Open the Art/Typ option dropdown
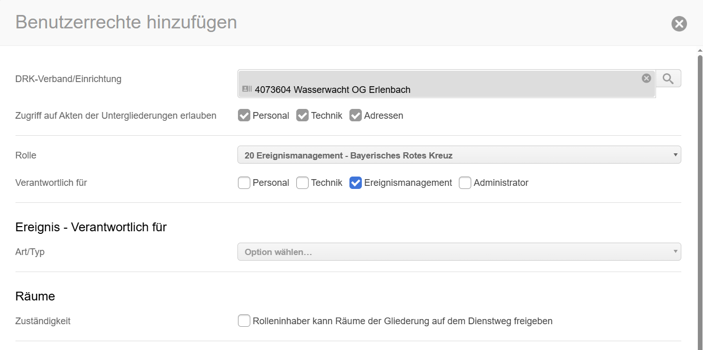 click(x=454, y=252)
